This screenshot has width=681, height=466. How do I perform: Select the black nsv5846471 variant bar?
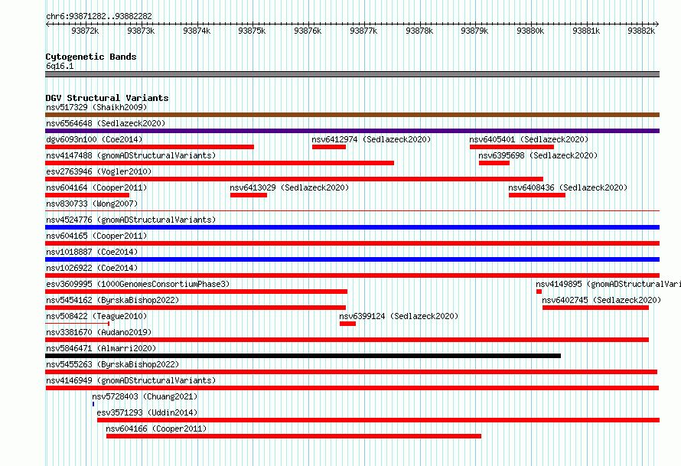click(303, 356)
